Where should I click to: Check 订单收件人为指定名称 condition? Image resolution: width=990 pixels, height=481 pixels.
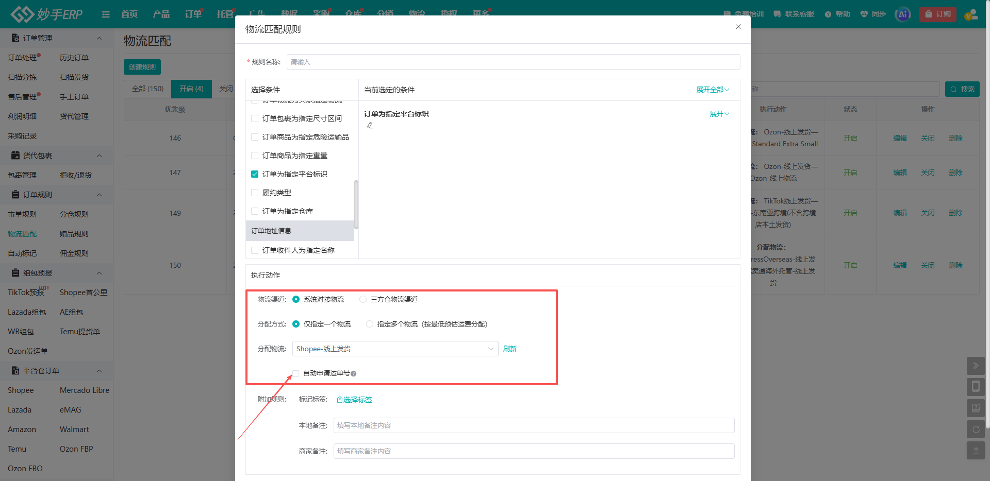click(255, 250)
